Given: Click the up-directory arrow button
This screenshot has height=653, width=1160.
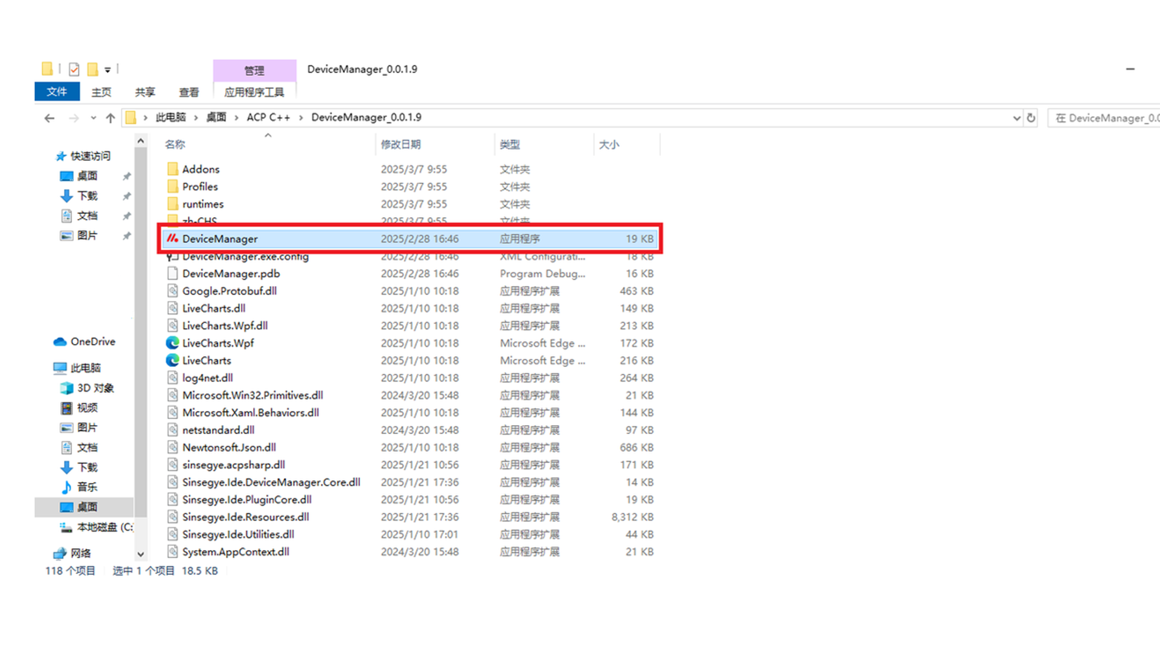Looking at the screenshot, I should point(110,118).
